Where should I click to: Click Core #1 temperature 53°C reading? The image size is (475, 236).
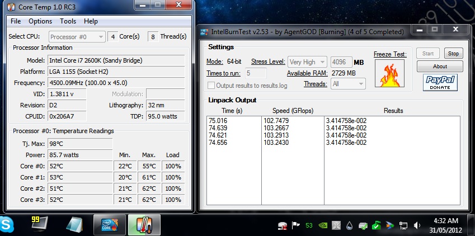[x=80, y=177]
